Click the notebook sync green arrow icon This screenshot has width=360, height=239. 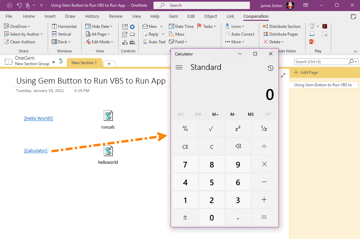click(x=60, y=61)
